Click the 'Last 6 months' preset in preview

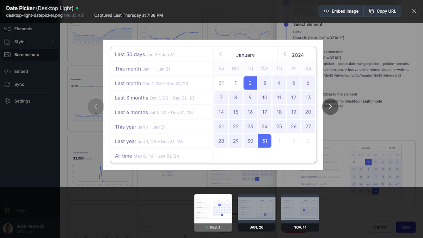point(162,112)
